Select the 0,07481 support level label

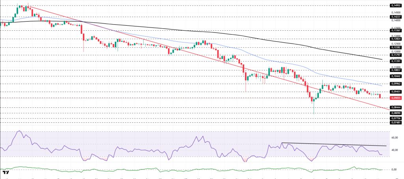tap(396, 122)
